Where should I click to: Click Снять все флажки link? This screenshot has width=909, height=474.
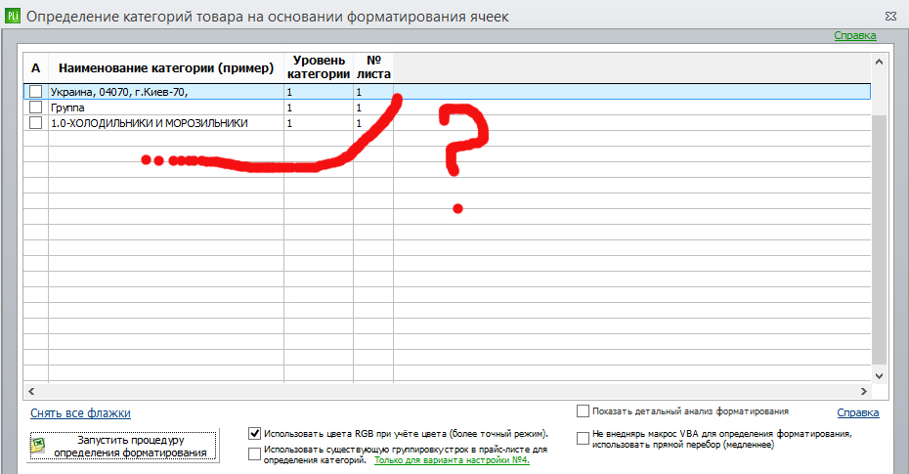[80, 413]
